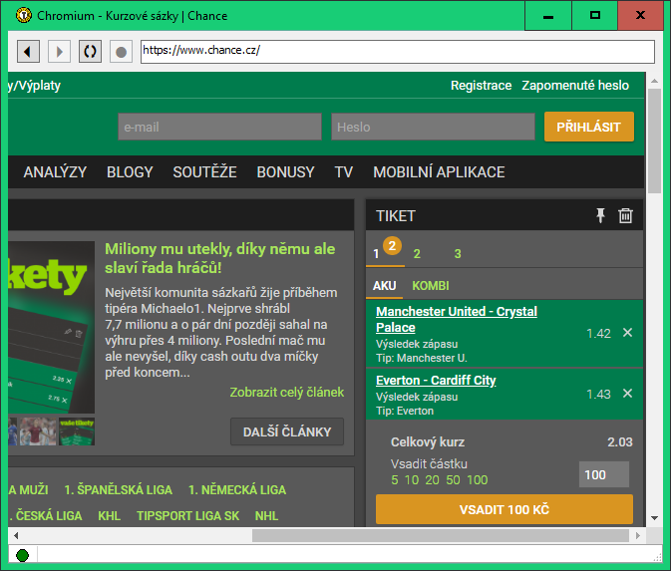Pin the ticket with the pushpin icon
The width and height of the screenshot is (671, 571).
pos(600,215)
